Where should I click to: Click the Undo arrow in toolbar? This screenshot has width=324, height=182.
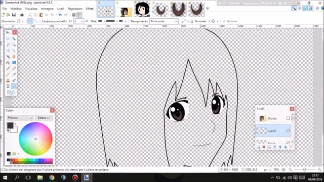[60, 15]
